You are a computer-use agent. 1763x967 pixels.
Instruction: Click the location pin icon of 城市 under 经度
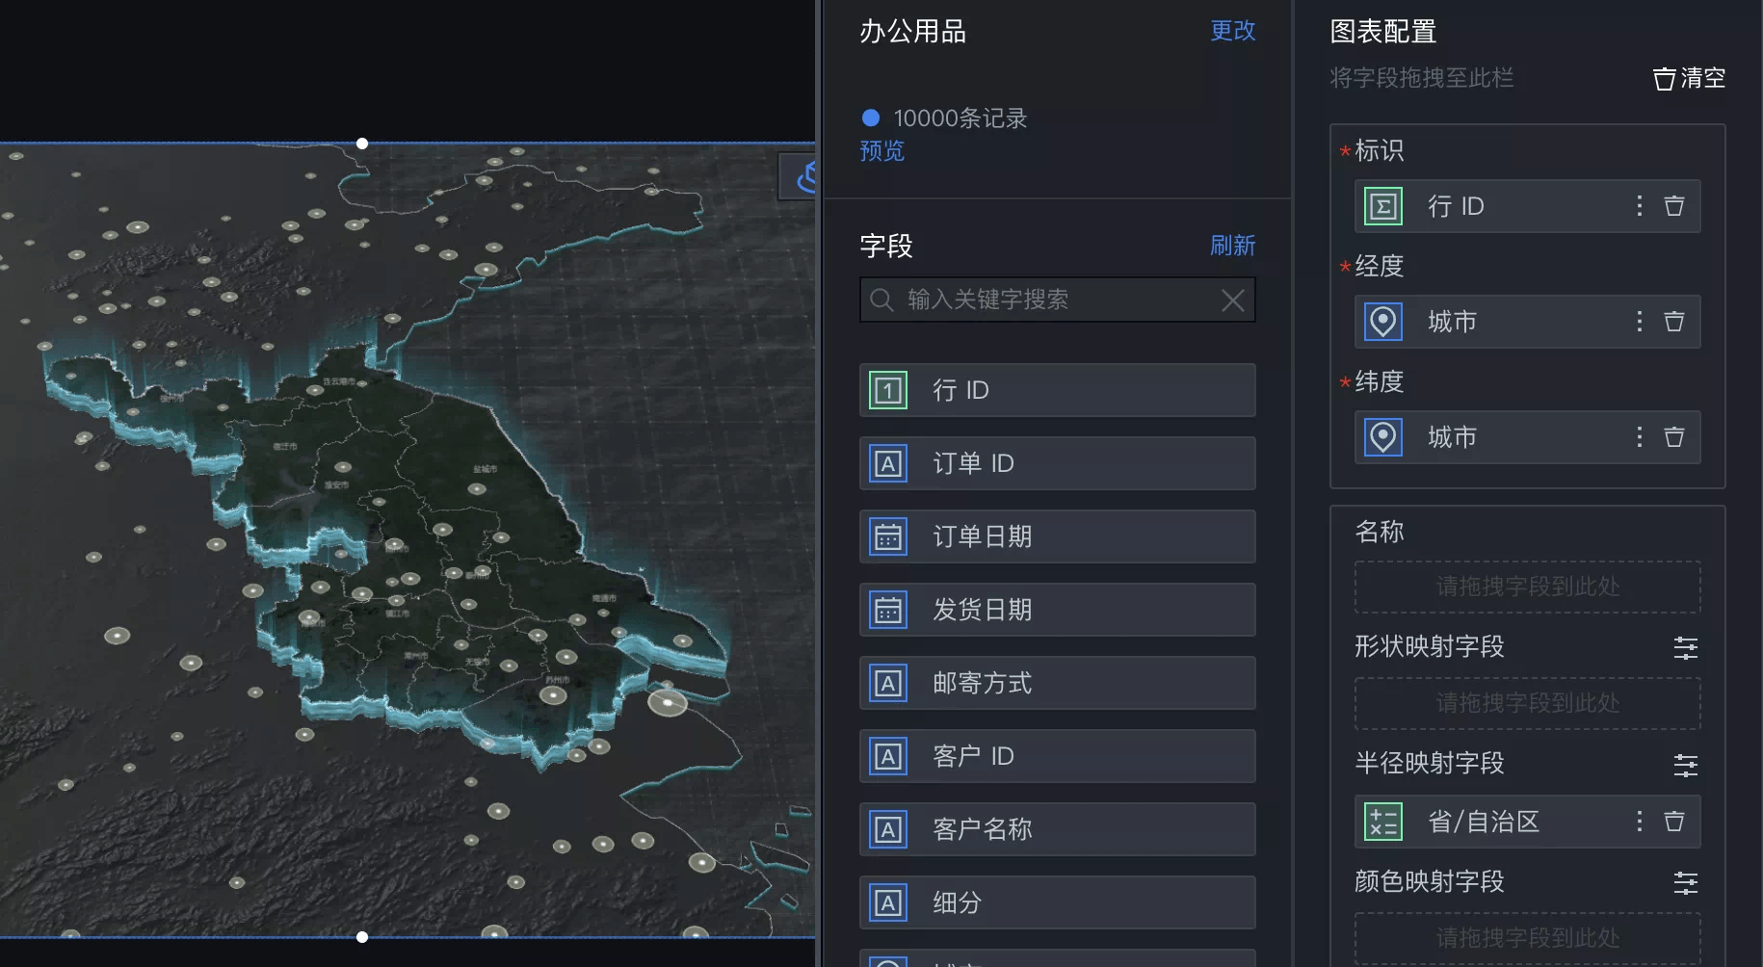pyautogui.click(x=1383, y=322)
